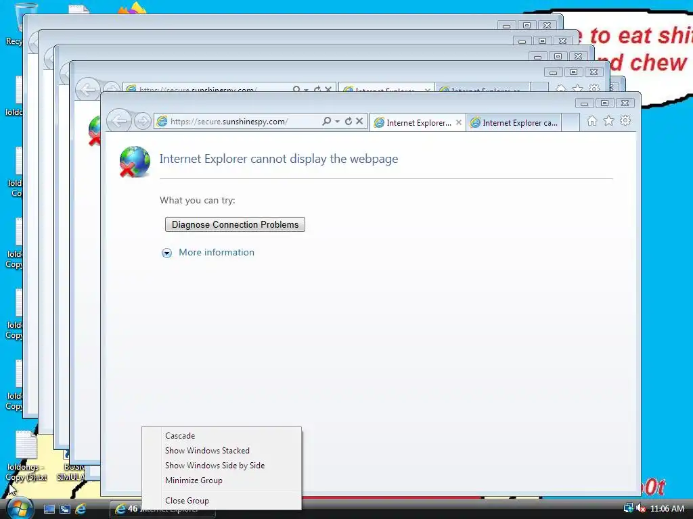Click the muted volume tray icon

pos(641,508)
